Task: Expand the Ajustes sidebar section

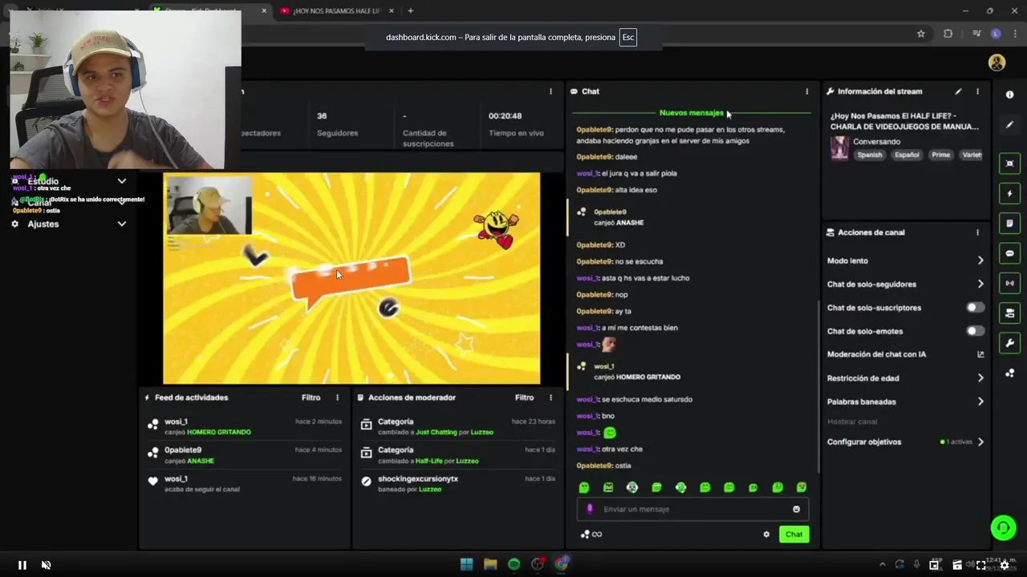Action: (x=122, y=224)
